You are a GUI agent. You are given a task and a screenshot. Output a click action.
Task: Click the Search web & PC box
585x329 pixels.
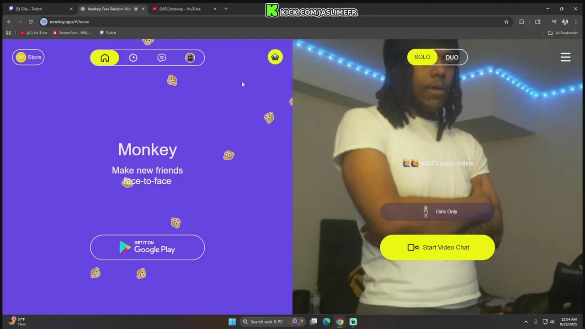tap(273, 322)
